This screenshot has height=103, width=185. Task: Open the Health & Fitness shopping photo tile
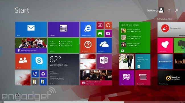coord(126,62)
